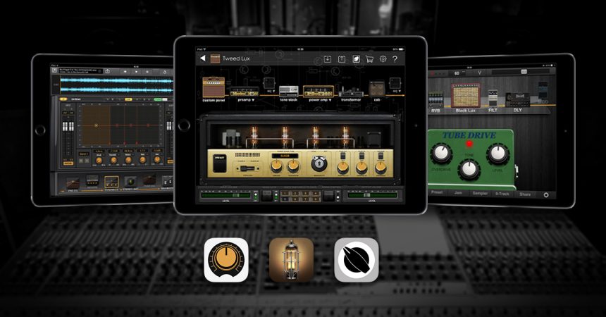Toggle the Tube Drive red LED switch
Screen dimensions: 606x317
(469, 144)
